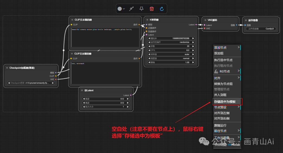Open 前往节点 submenu in context menu
The image size is (283, 153).
point(227,131)
